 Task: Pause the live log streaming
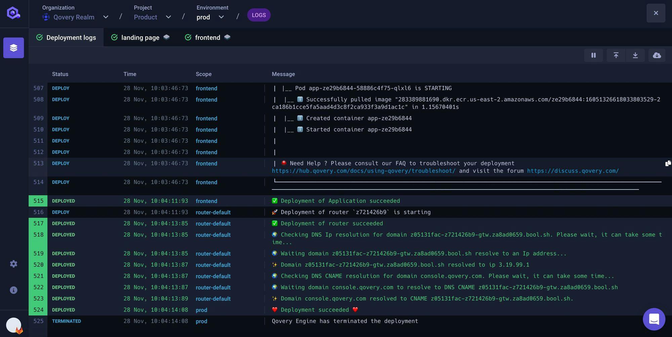[593, 55]
